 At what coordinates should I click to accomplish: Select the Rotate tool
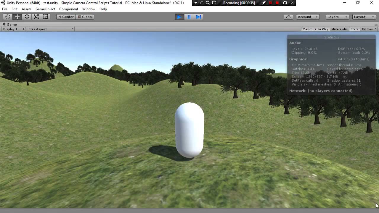[x=27, y=17]
